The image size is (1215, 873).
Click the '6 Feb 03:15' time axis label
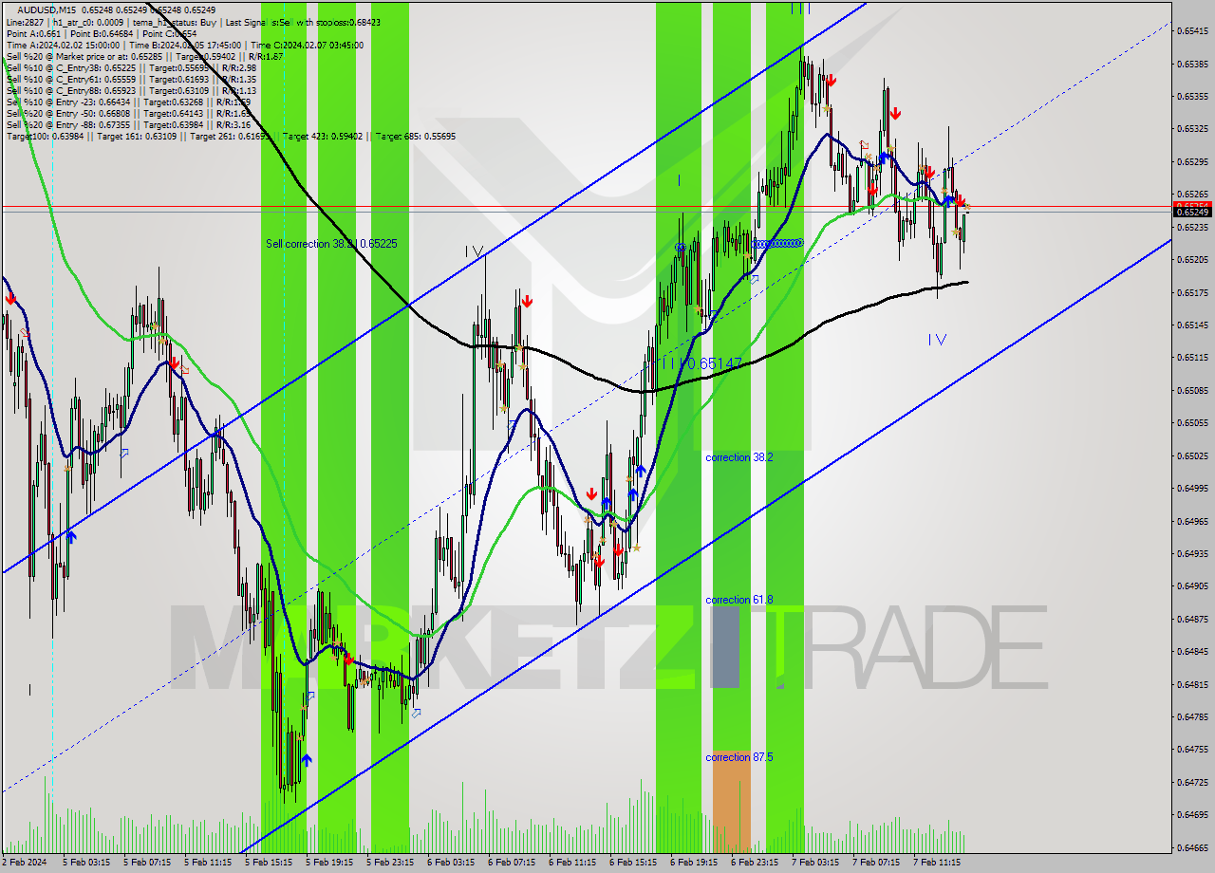coord(451,863)
